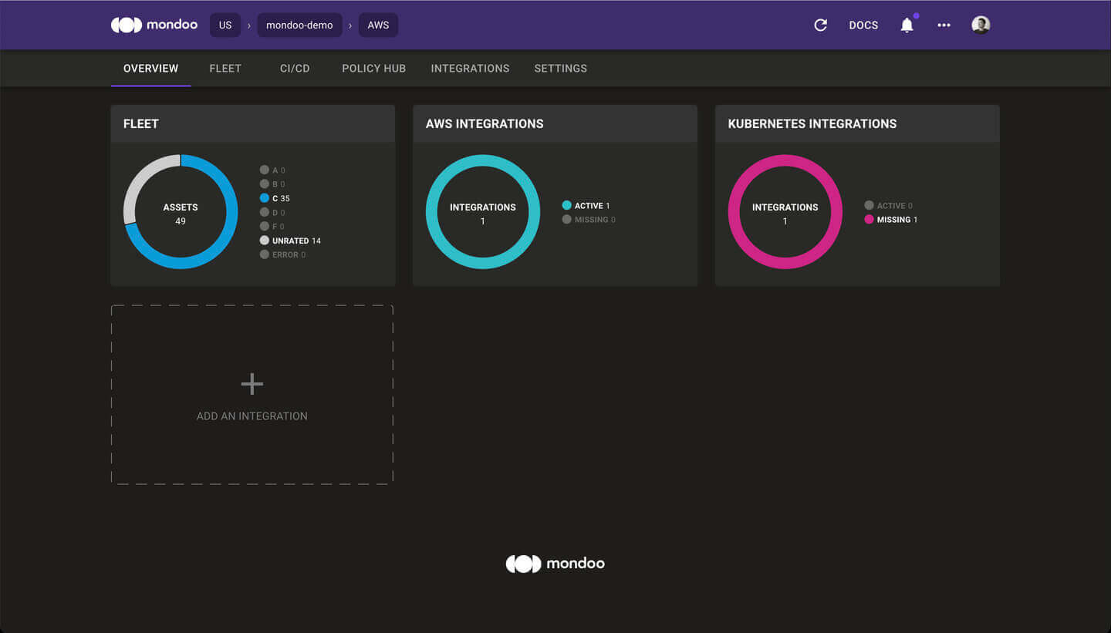This screenshot has width=1111, height=633.
Task: Open the mondoo-demo organization breadcrumb
Action: click(x=299, y=25)
